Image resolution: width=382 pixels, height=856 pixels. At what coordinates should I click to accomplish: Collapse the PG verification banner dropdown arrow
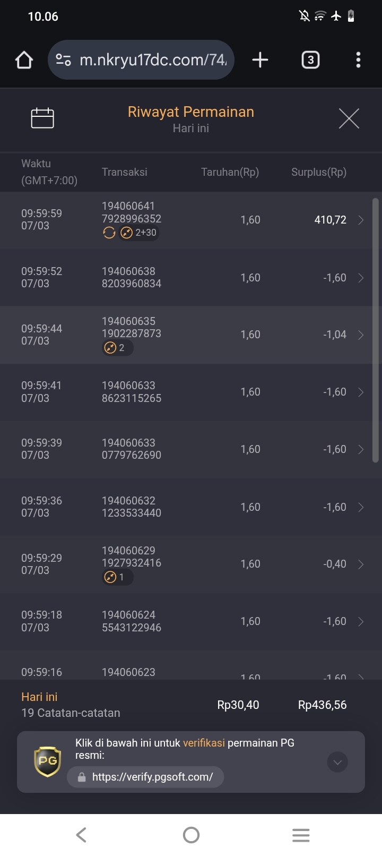(x=337, y=762)
